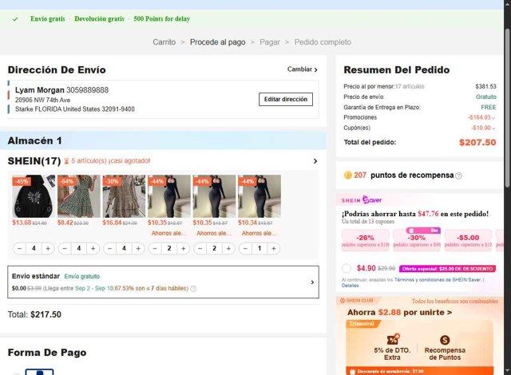Click the Procede al pago breadcrumb step
511x375 pixels.
tap(218, 42)
